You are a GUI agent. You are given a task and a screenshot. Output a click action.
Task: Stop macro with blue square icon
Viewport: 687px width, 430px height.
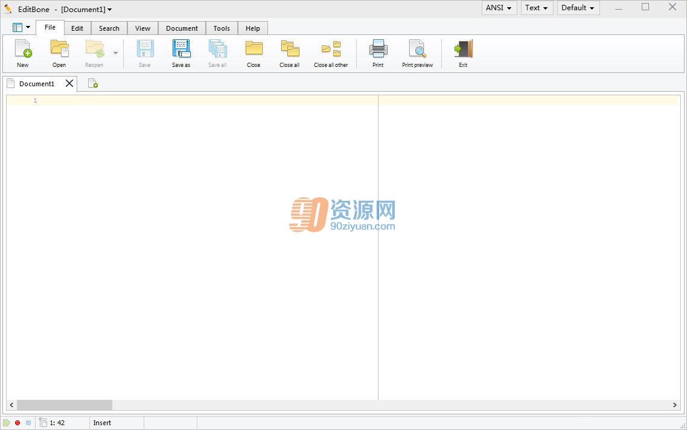click(x=28, y=423)
